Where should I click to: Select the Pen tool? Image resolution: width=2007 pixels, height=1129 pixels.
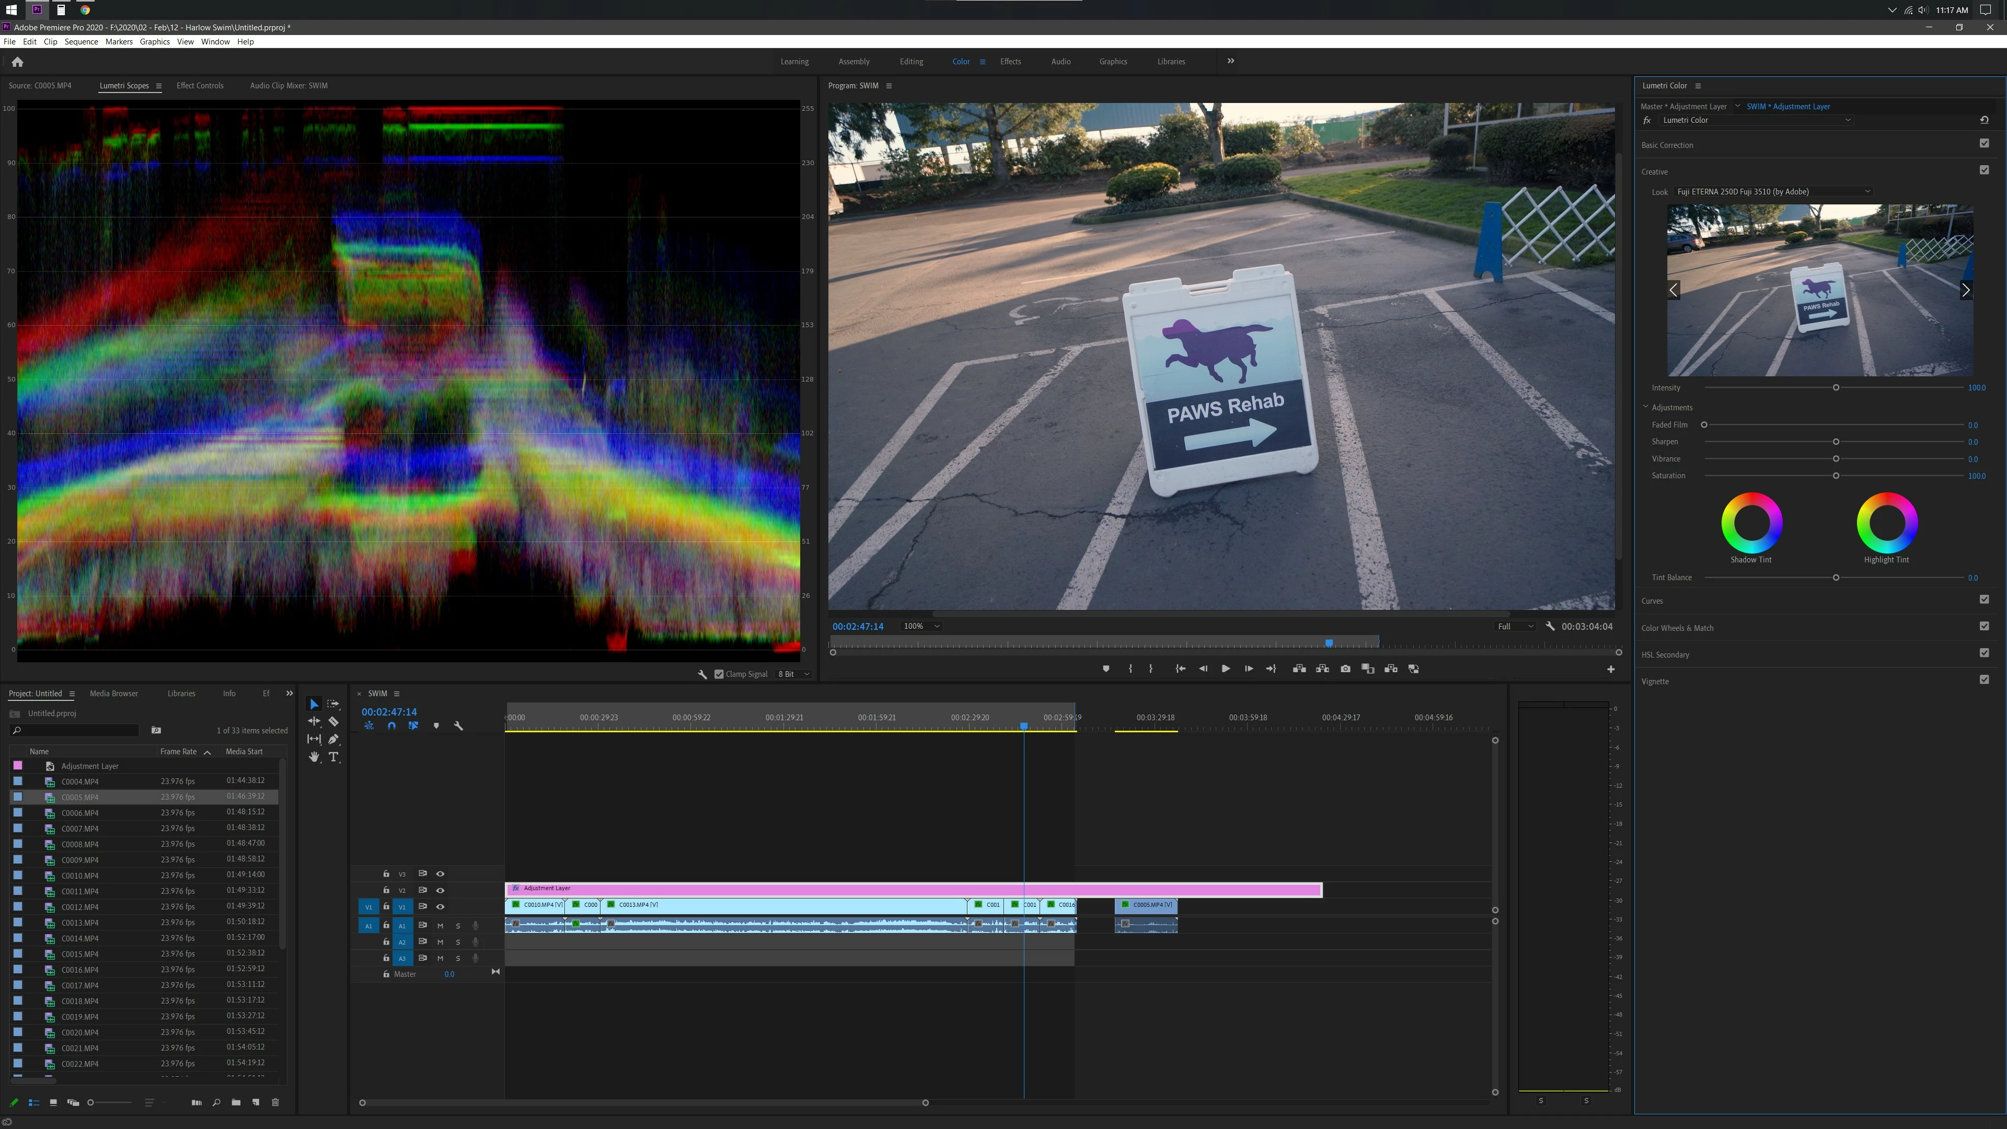tap(333, 739)
